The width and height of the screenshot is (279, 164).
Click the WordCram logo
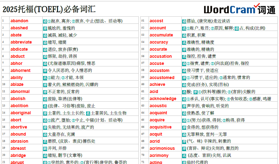pyautogui.click(x=239, y=9)
